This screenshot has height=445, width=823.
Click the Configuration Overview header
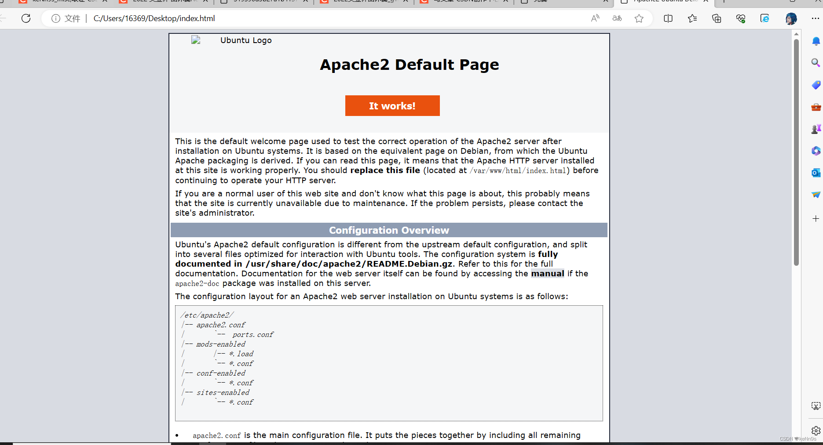pyautogui.click(x=389, y=230)
